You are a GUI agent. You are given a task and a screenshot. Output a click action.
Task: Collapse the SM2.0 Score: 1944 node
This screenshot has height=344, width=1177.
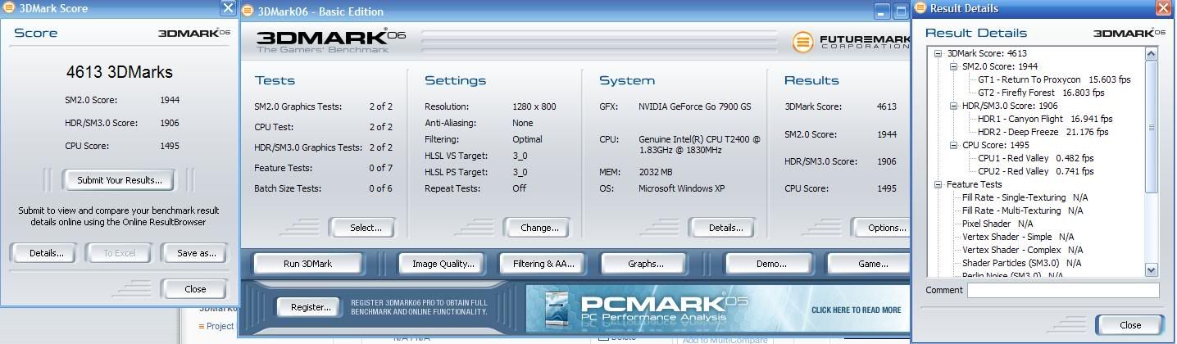point(954,66)
